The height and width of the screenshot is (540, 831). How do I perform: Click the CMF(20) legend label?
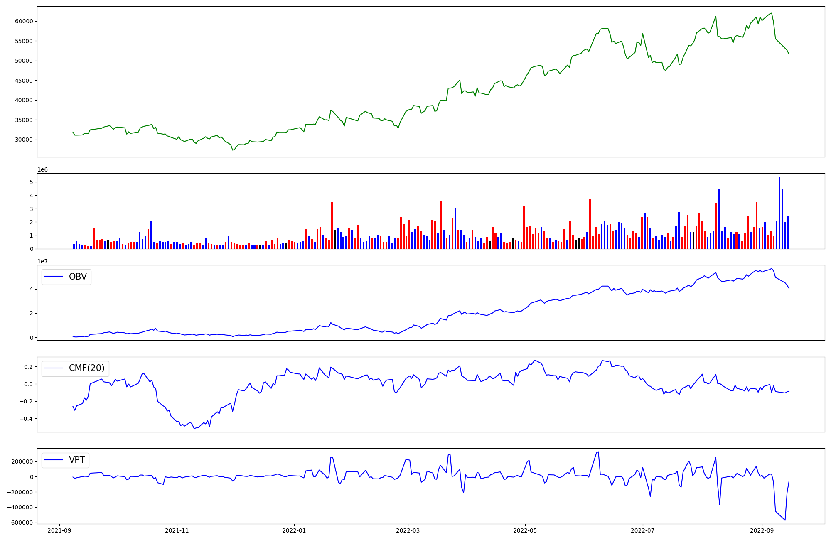coord(87,368)
